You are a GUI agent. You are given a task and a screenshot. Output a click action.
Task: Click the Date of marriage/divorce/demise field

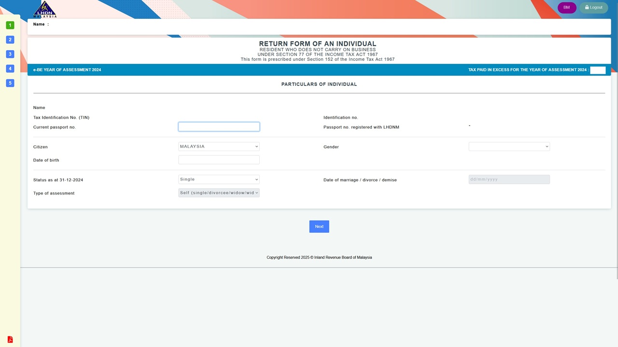[509, 180]
